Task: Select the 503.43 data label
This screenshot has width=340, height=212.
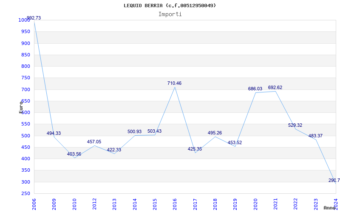Action: click(154, 131)
